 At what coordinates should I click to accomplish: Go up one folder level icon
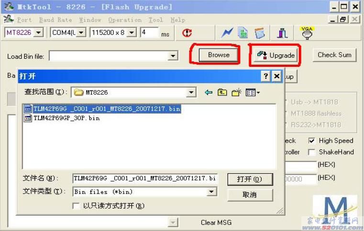click(x=222, y=93)
